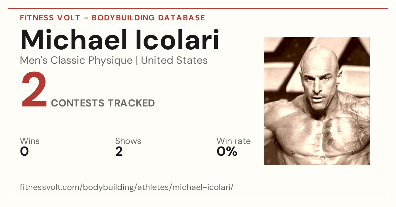Click the word Michael in the title
396x207 pixels.
tap(74, 40)
